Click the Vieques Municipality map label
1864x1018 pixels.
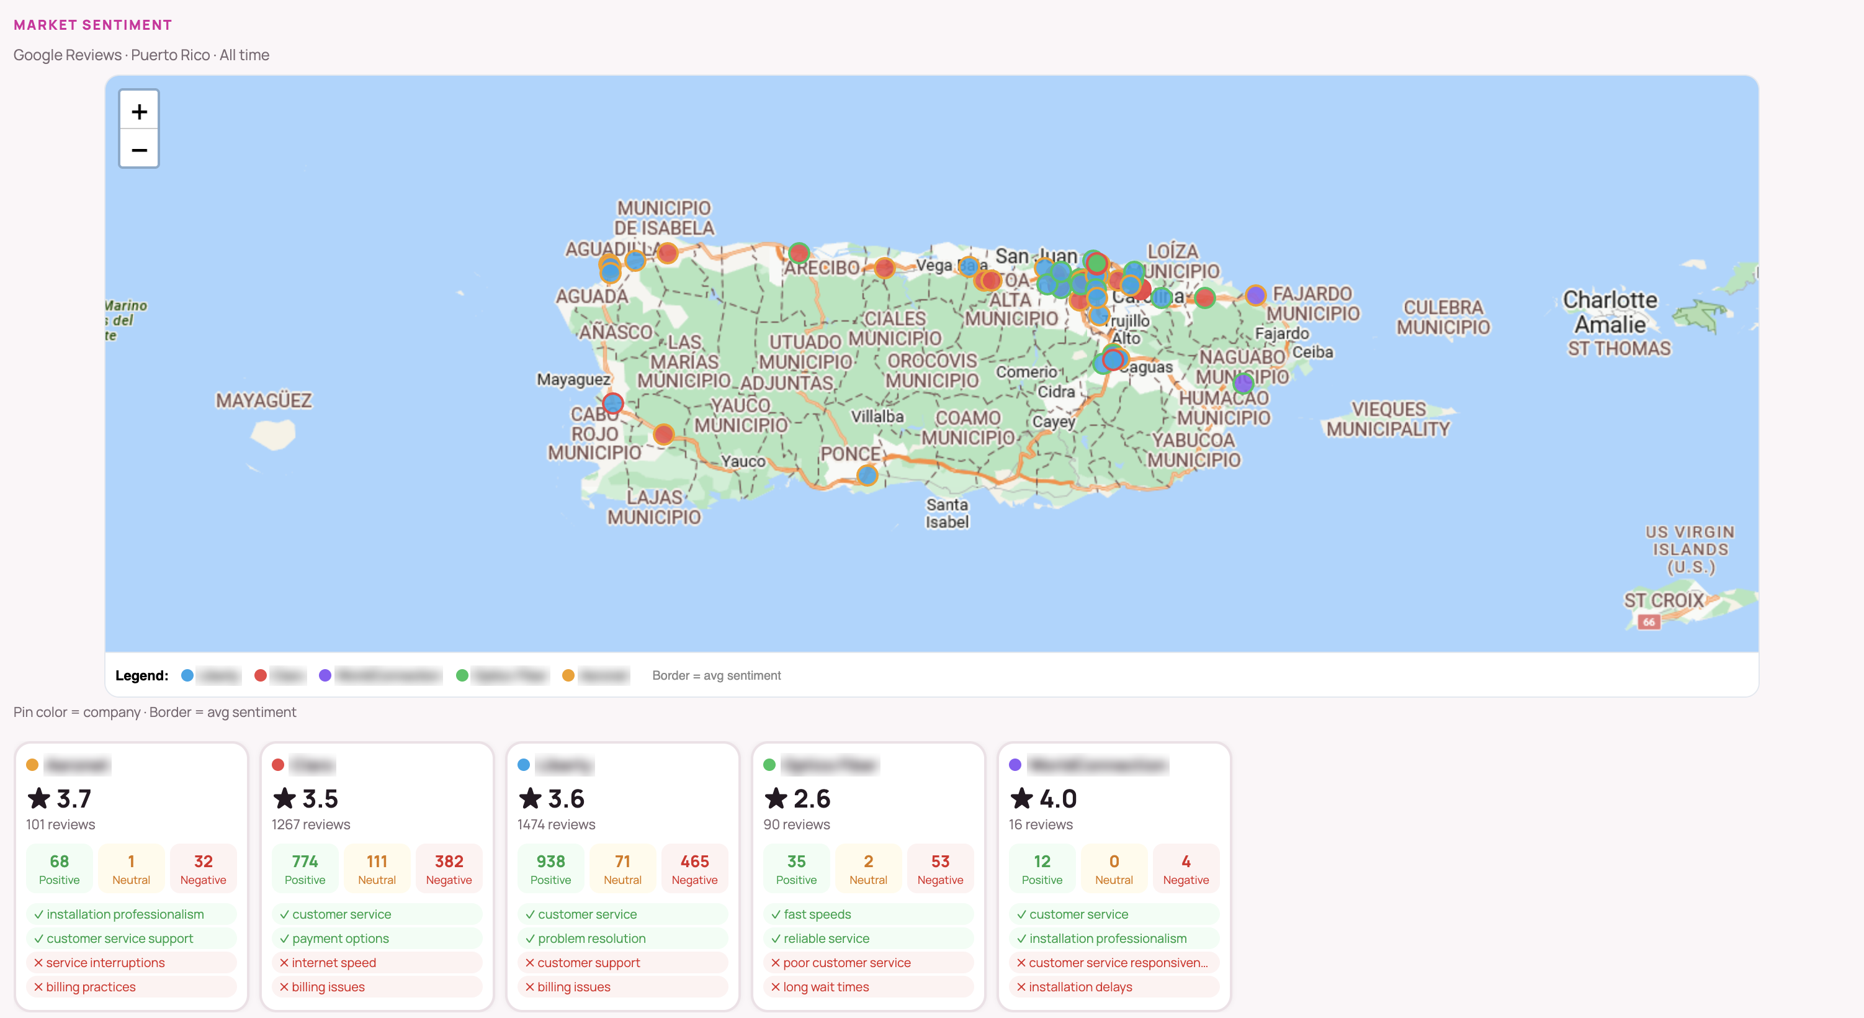[1388, 419]
